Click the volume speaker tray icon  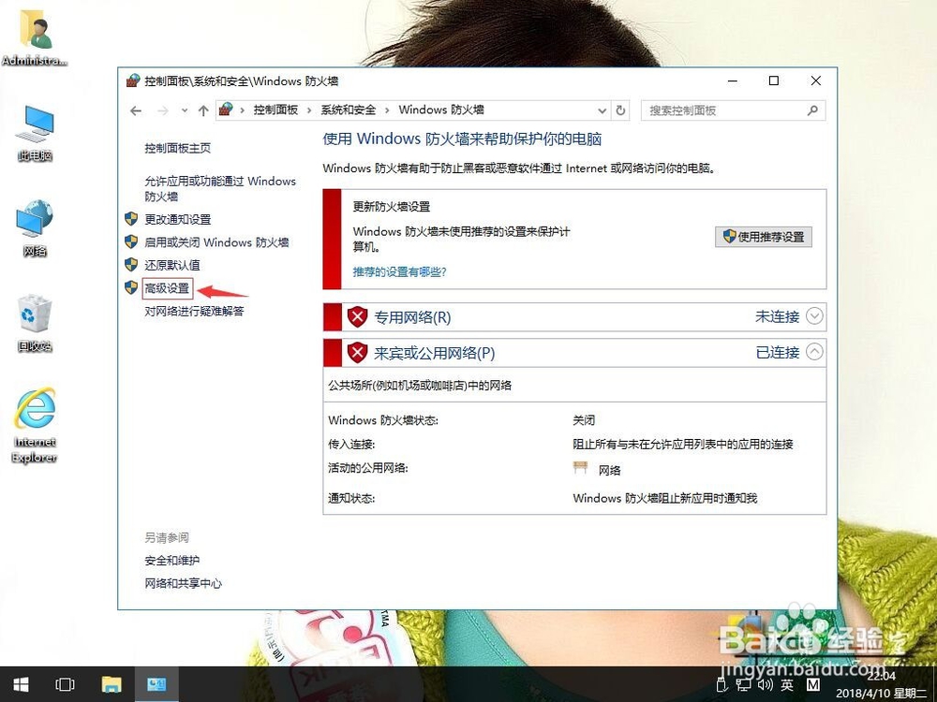[765, 684]
